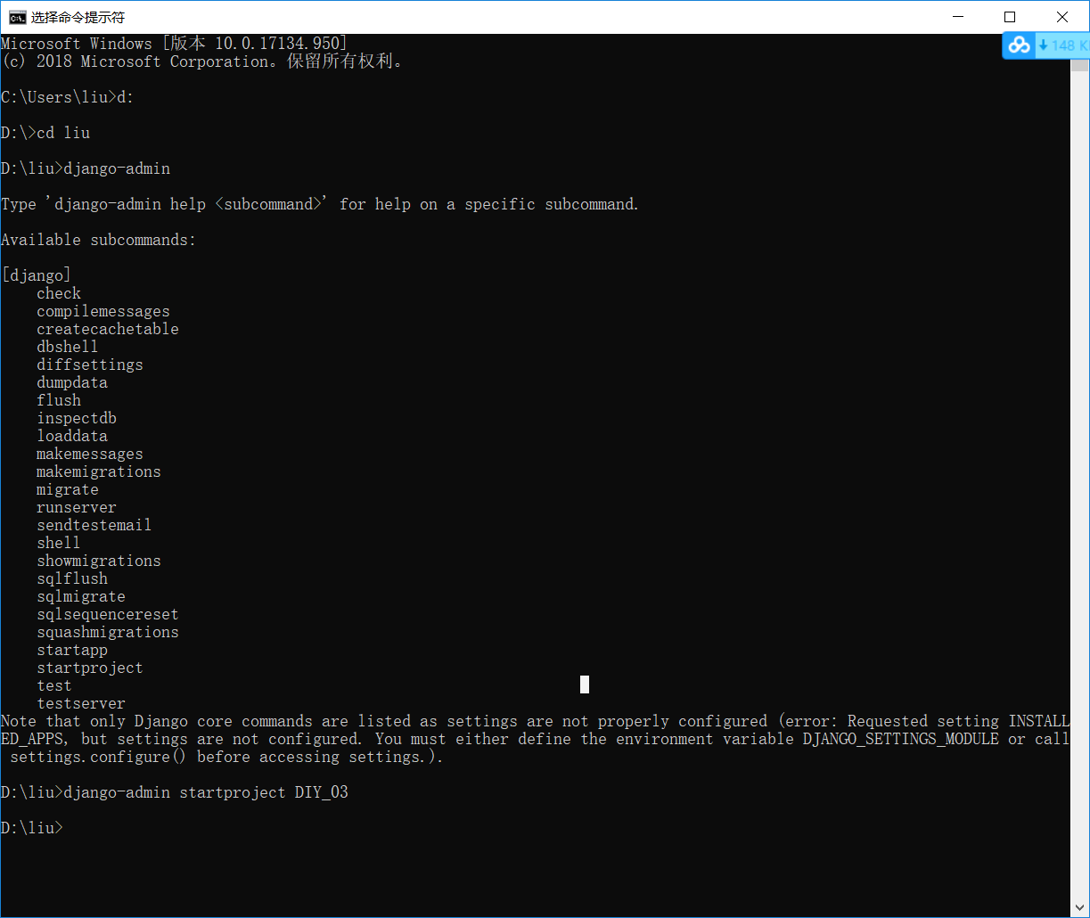Click the 'diffsettings' subcommand text
Image resolution: width=1090 pixels, height=918 pixels.
pyautogui.click(x=90, y=365)
